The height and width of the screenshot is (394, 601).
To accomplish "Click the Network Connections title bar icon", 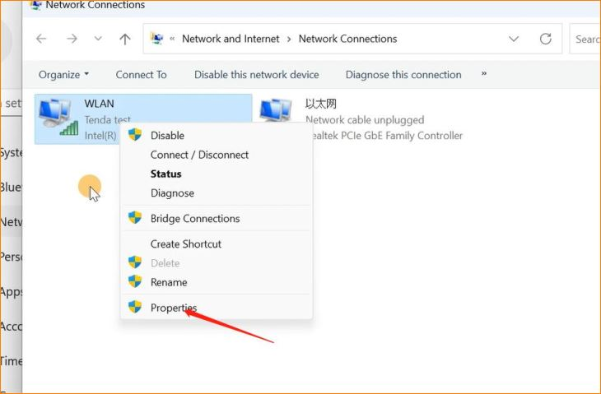I will 34,5.
